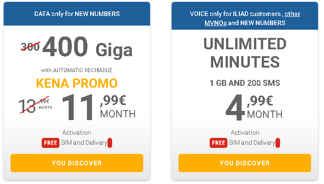Click the "with AUTOMATIC RECHARGE" text
324x184 pixels.
tap(77, 70)
